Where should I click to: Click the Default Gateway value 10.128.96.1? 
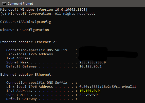tap(90, 66)
